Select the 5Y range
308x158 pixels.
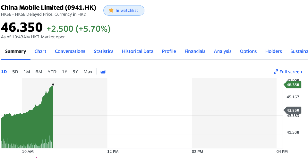[x=75, y=72]
